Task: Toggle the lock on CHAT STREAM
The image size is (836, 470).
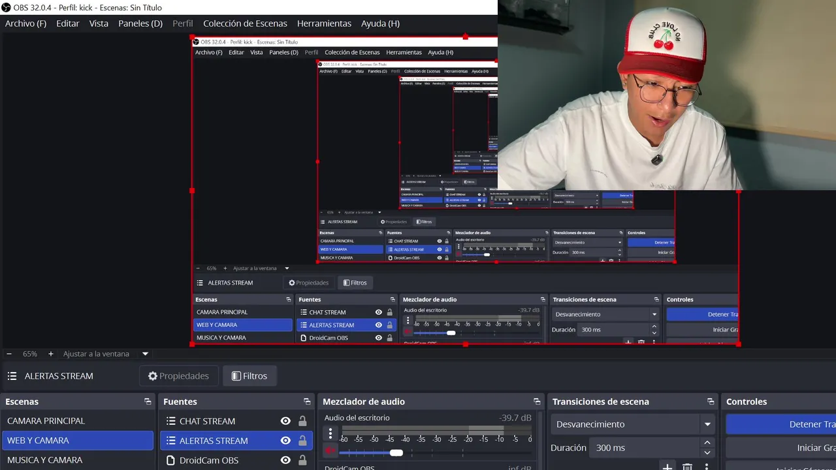Action: [x=302, y=421]
